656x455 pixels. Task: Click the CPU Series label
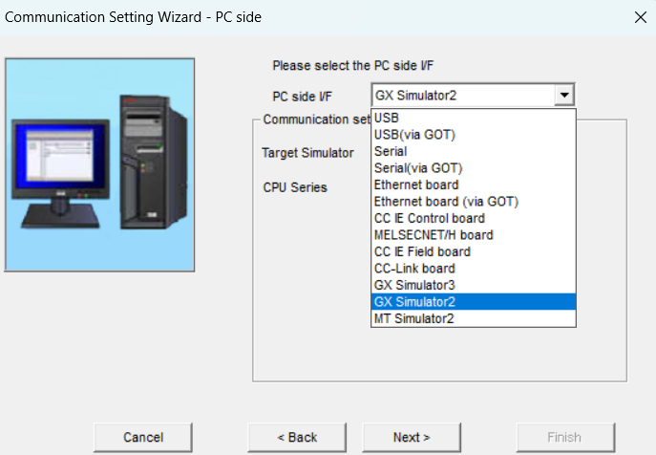pos(295,187)
